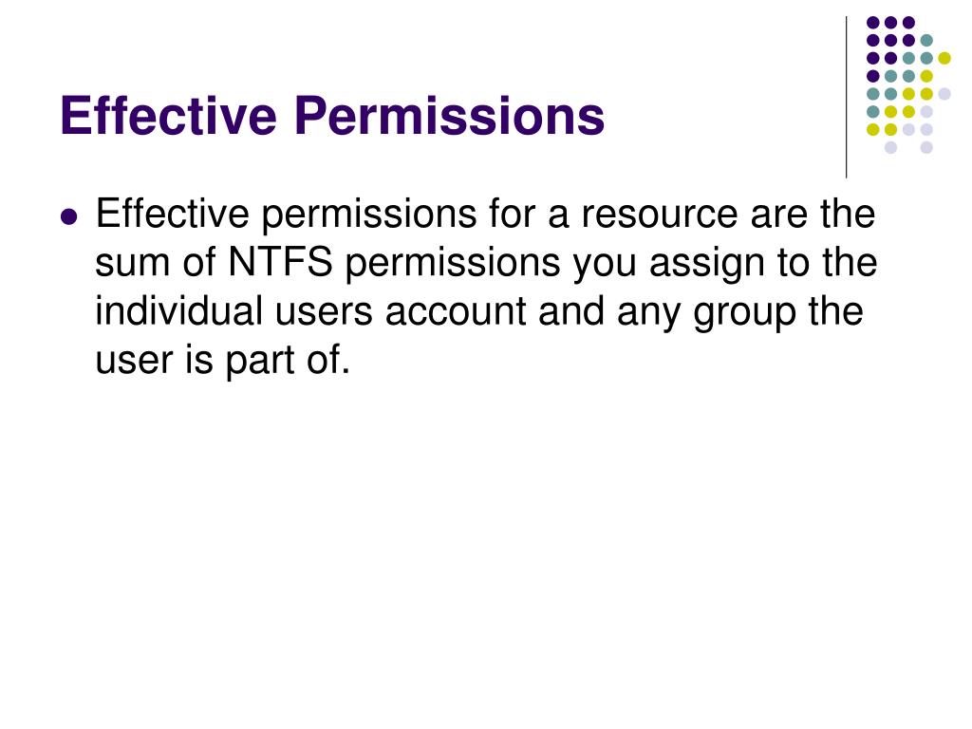Screen dimensions: 972x729
Task: Click the word 'individual' in third line
Action: click(179, 310)
